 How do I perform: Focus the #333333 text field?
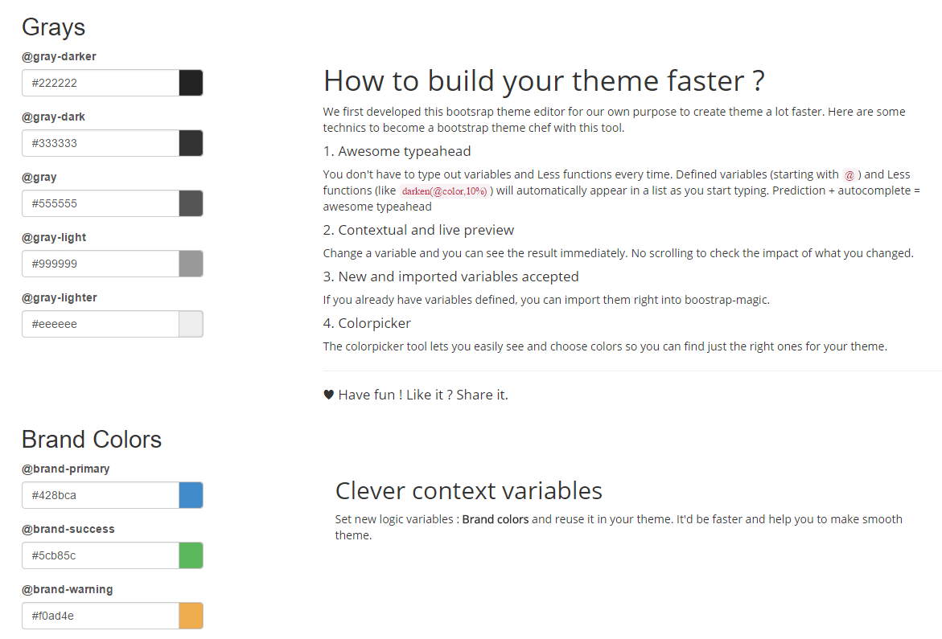tap(101, 143)
